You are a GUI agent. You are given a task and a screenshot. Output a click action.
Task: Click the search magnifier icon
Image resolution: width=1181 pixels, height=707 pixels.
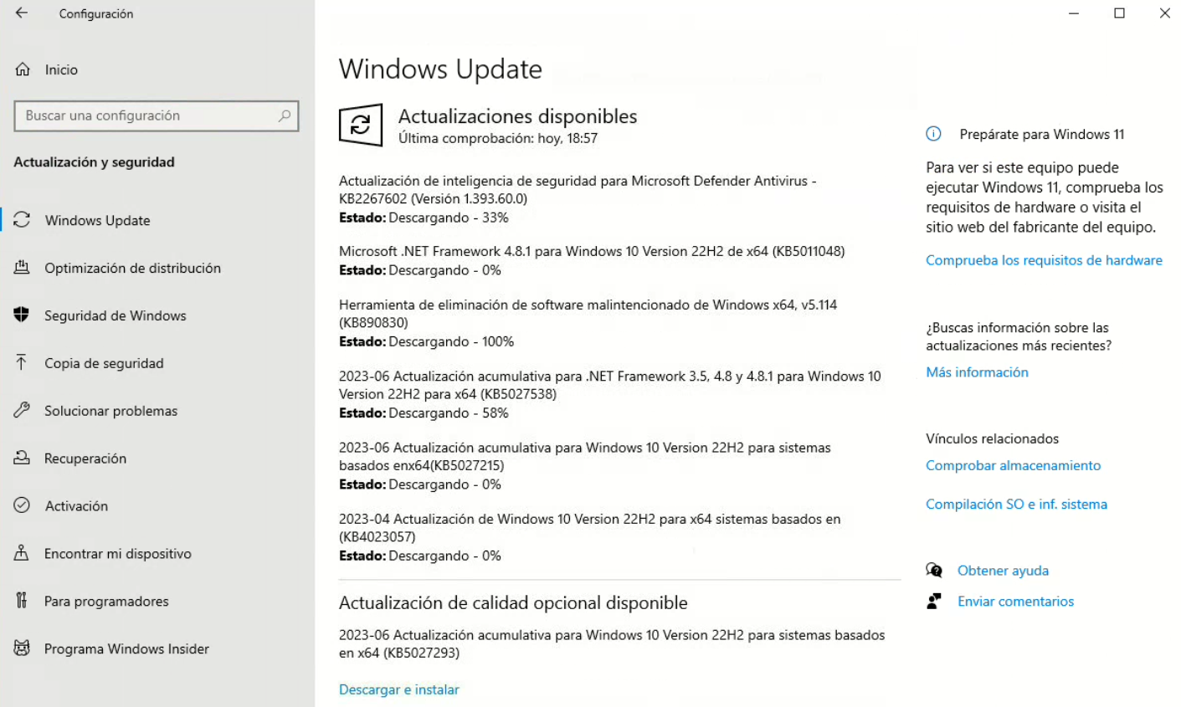285,115
